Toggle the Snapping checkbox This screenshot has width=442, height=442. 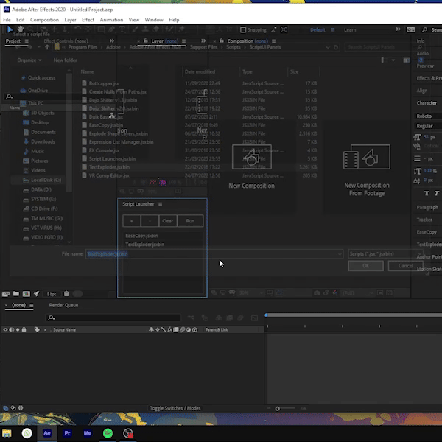(243, 30)
